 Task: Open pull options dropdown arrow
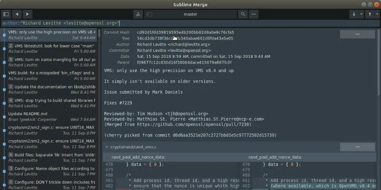361,14
